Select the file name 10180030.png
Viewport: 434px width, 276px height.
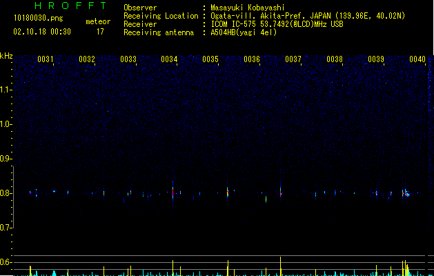click(39, 19)
